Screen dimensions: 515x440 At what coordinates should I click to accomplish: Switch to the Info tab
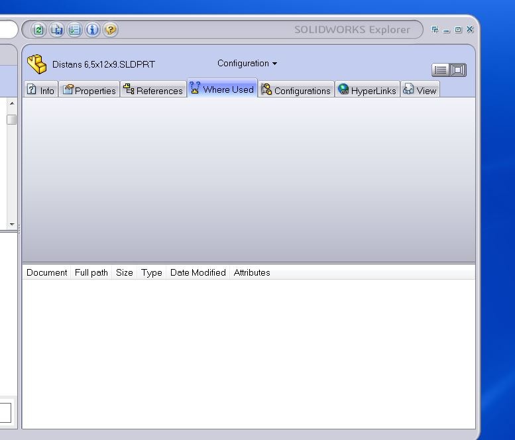40,89
